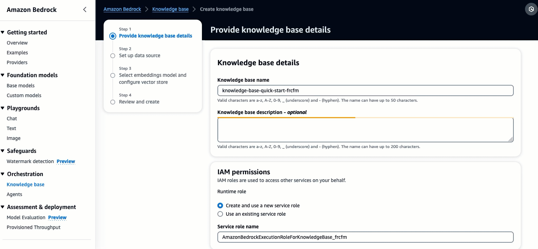This screenshot has width=538, height=249.
Task: Click the Runtime role label
Action: [232, 191]
